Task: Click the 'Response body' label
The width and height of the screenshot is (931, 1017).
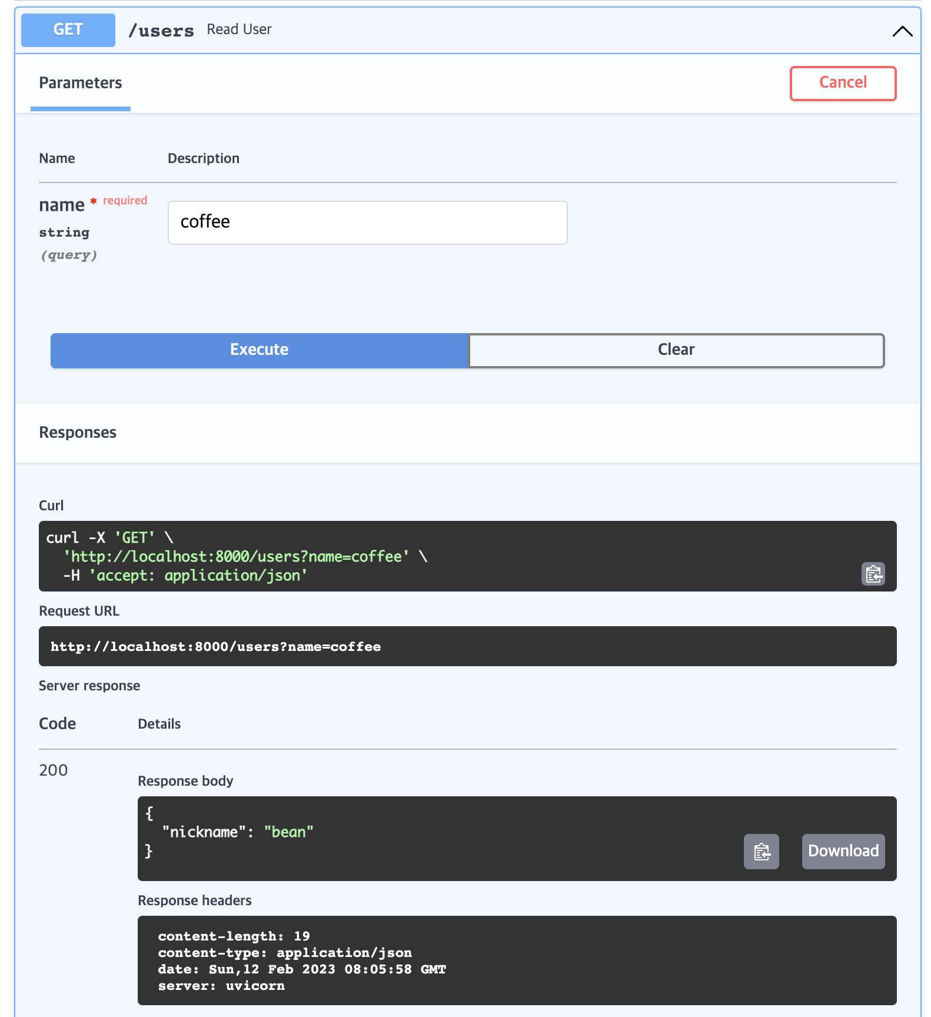Action: click(185, 781)
